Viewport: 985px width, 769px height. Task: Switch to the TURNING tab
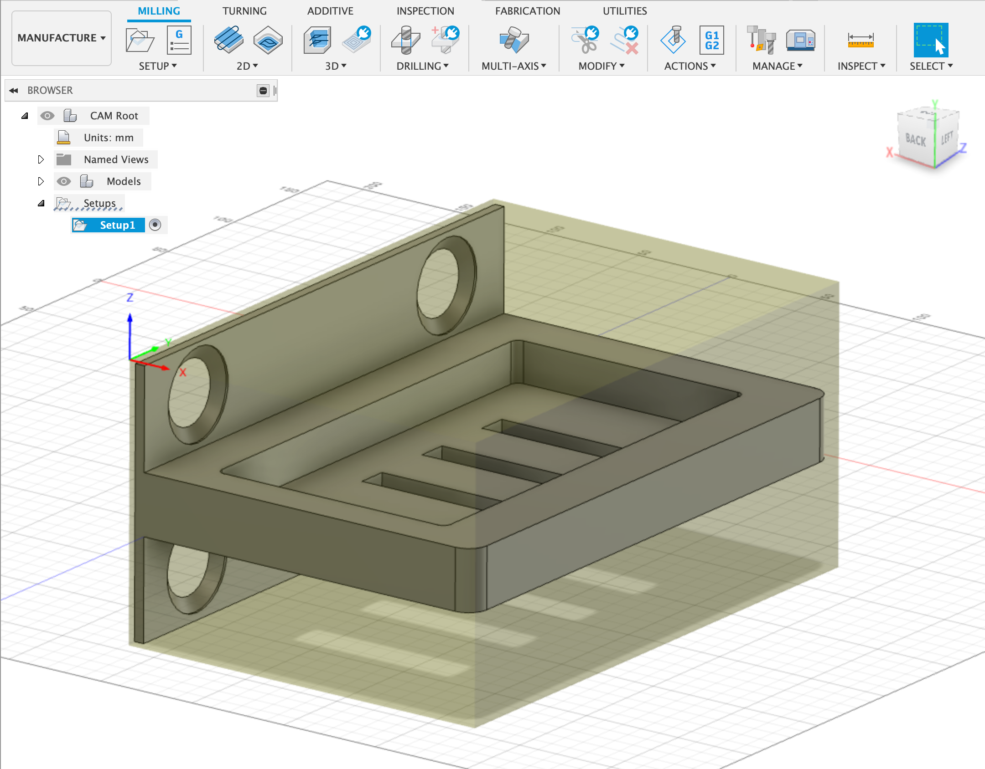coord(244,11)
